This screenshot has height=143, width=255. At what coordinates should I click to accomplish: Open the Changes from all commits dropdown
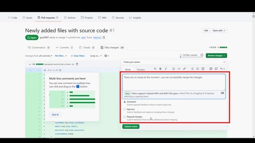pyautogui.click(x=39, y=56)
